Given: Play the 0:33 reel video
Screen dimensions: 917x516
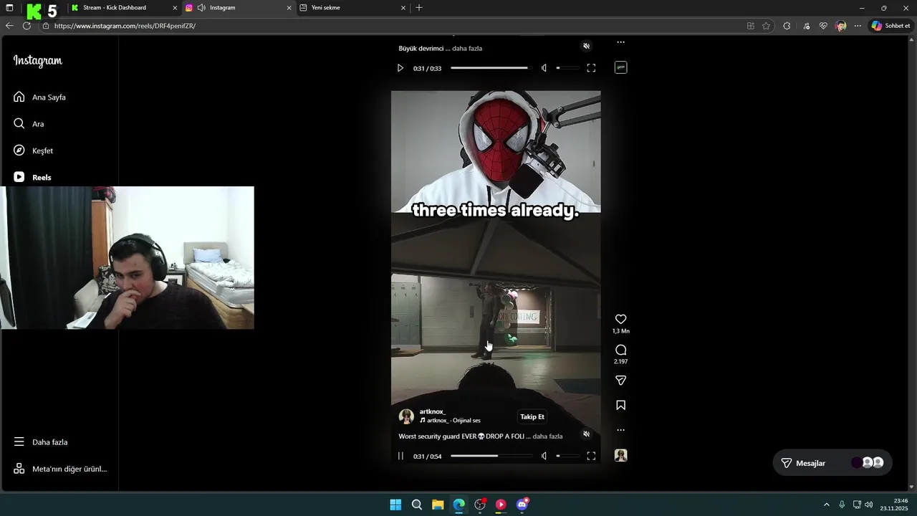Looking at the screenshot, I should 400,68.
